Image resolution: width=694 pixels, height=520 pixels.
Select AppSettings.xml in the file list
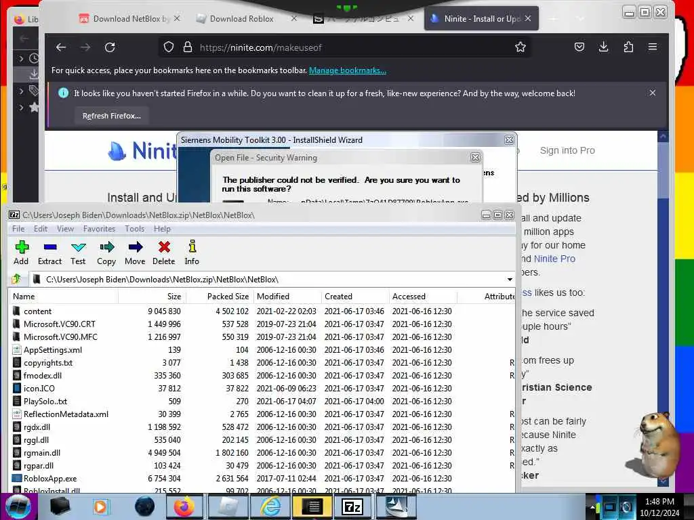[x=262, y=350]
